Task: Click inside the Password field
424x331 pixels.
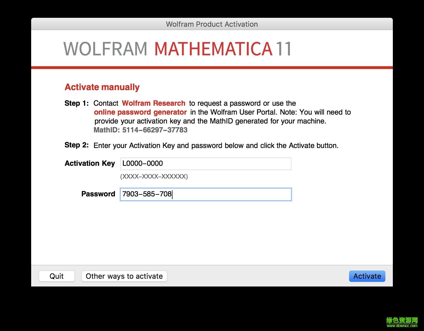Action: 205,194
